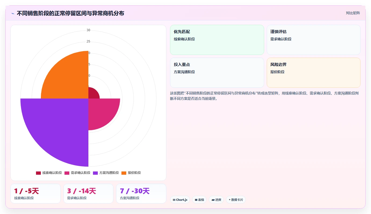Viewport: 371px width, 214px height.
Task: Click the header icon beside the chart title
Action: point(13,13)
